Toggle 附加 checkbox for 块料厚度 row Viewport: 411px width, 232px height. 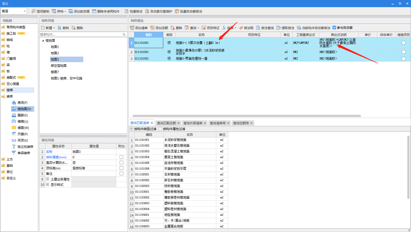click(121, 157)
